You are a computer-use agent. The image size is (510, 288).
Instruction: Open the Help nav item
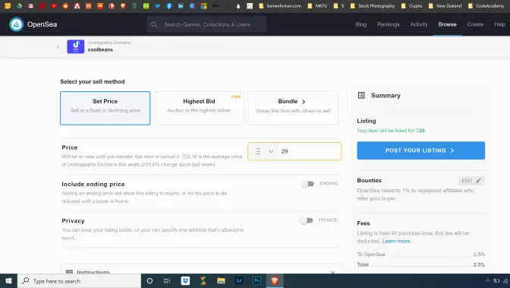pyautogui.click(x=500, y=24)
